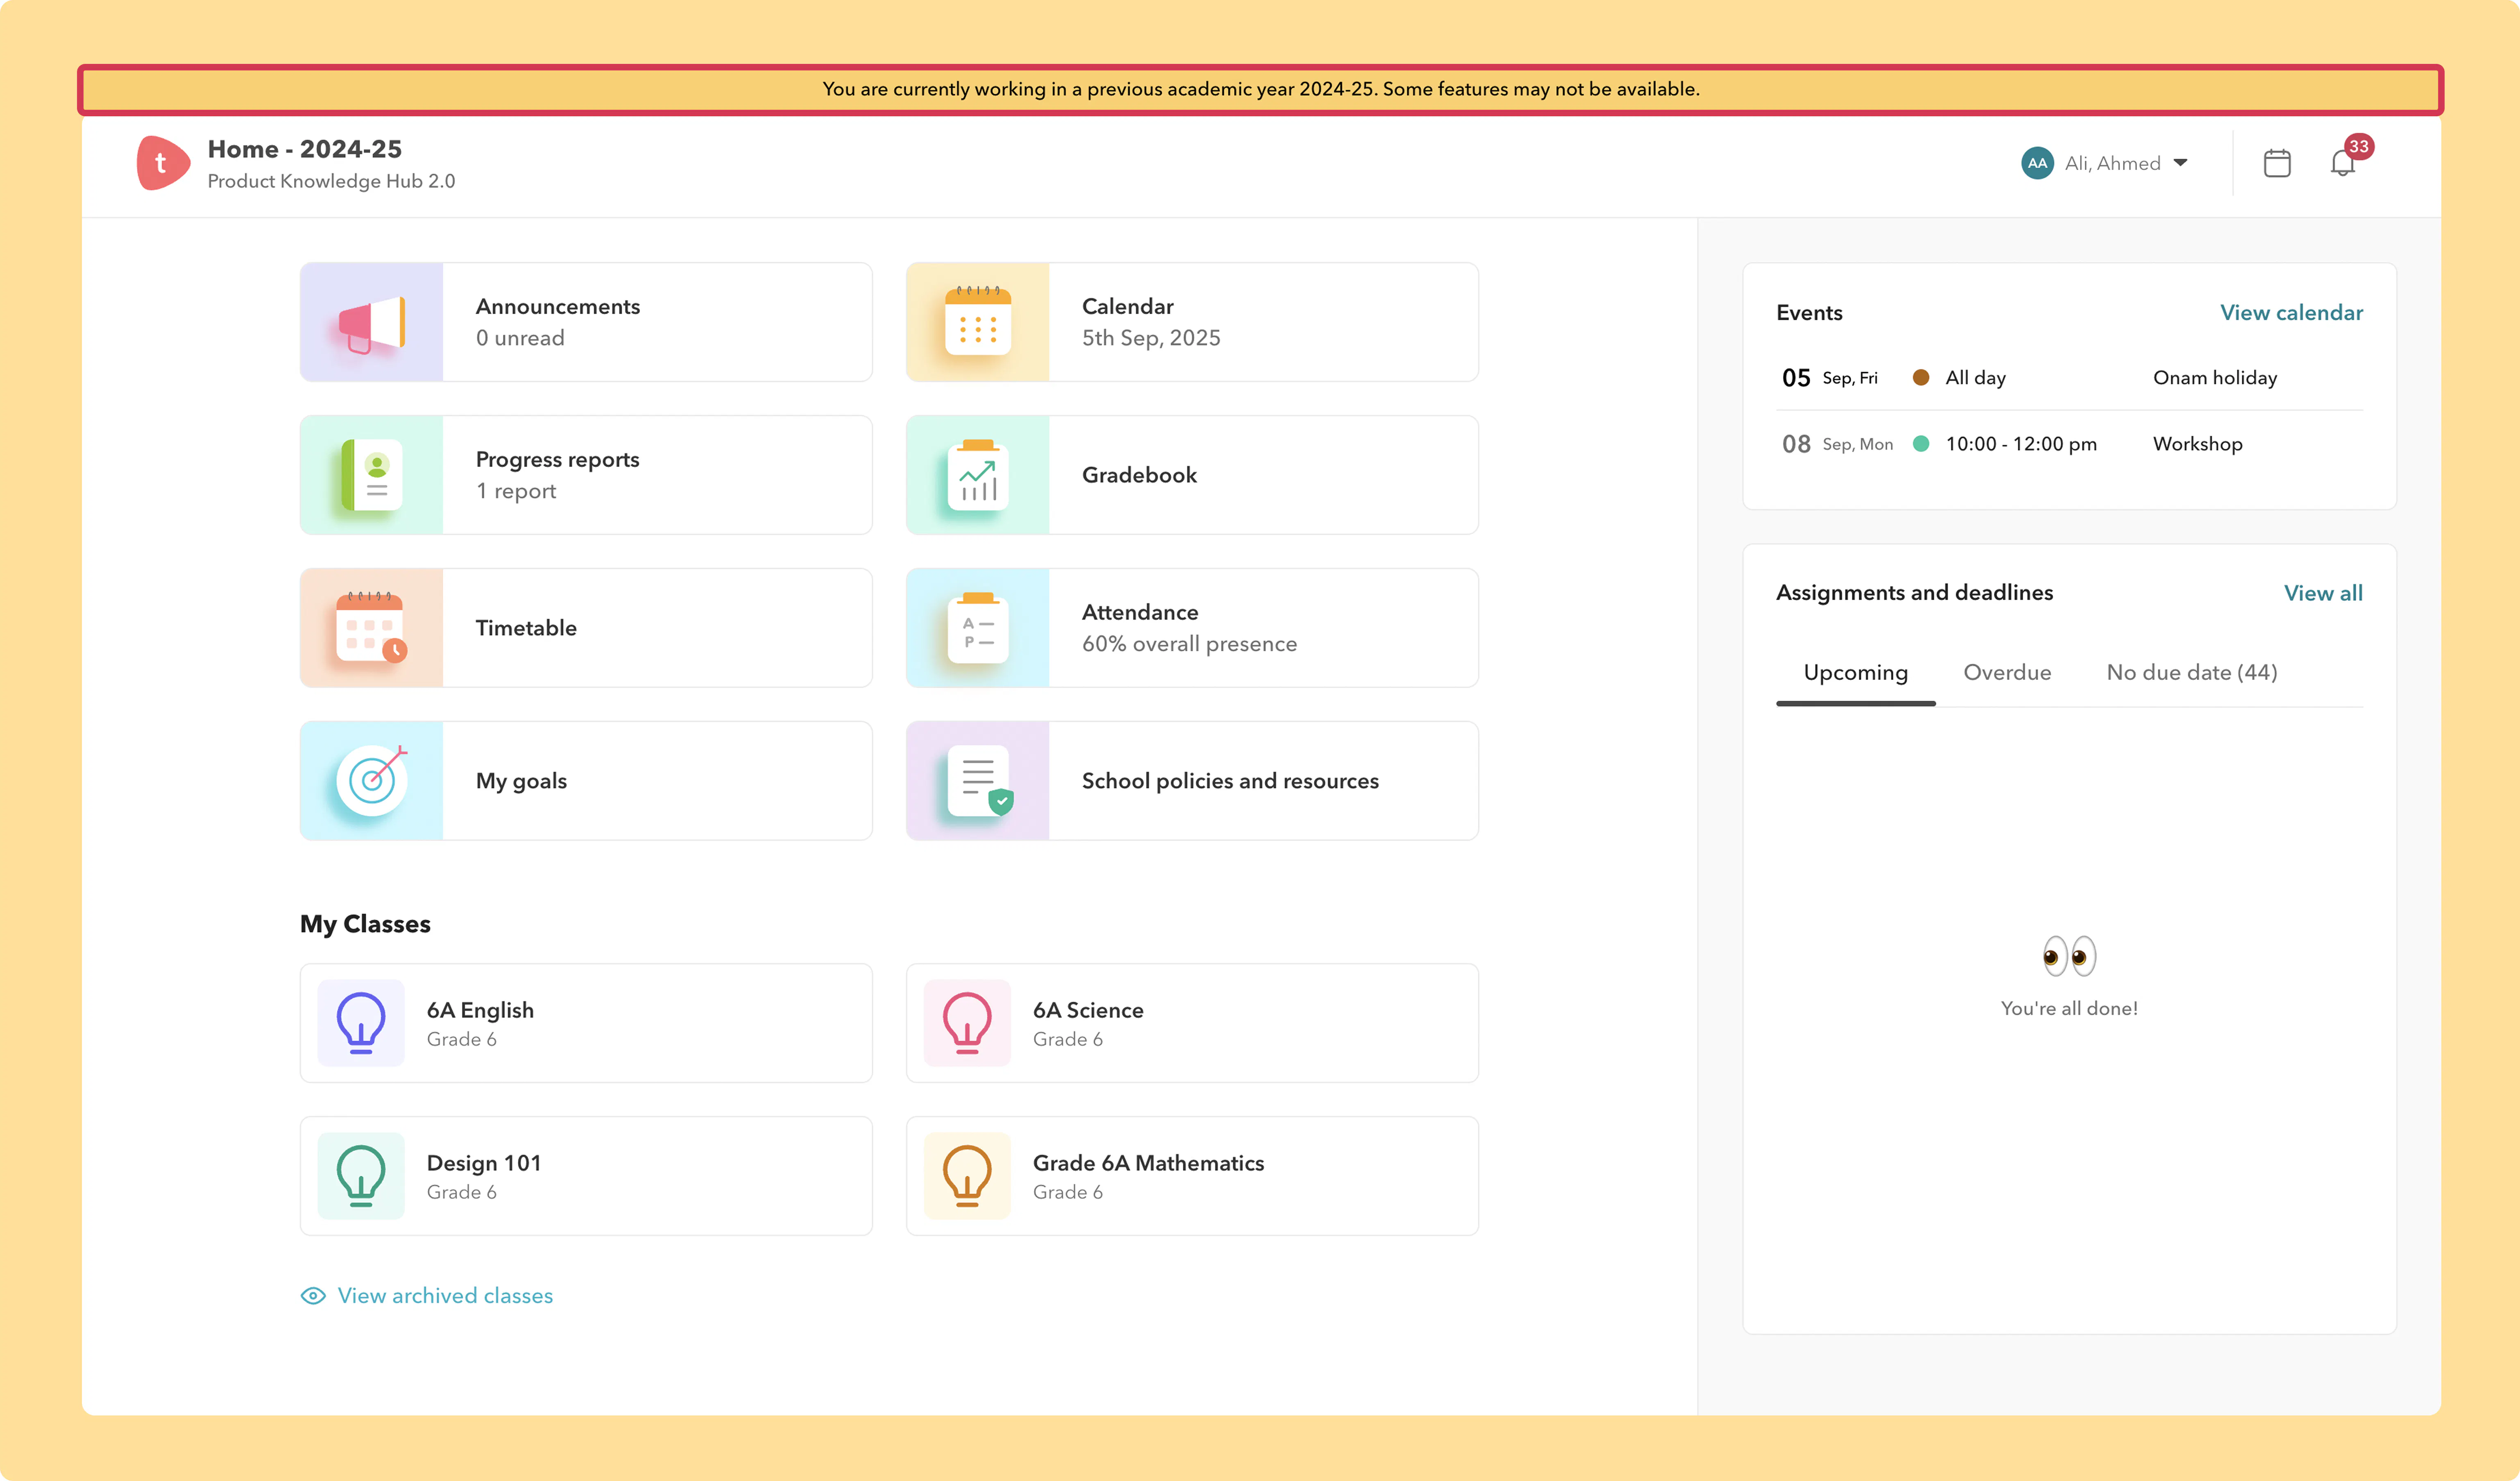2520x1481 pixels.
Task: Click the Progress reports booklet icon
Action: (372, 475)
